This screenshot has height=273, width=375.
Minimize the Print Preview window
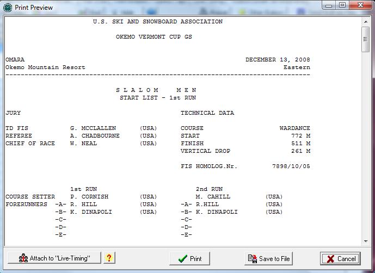(x=329, y=6)
